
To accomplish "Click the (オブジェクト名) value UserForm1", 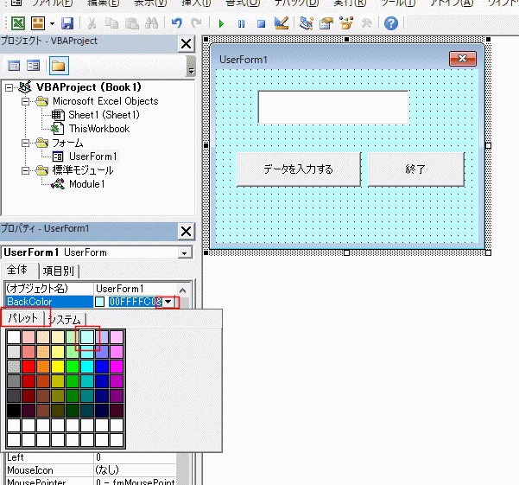I will pyautogui.click(x=135, y=289).
